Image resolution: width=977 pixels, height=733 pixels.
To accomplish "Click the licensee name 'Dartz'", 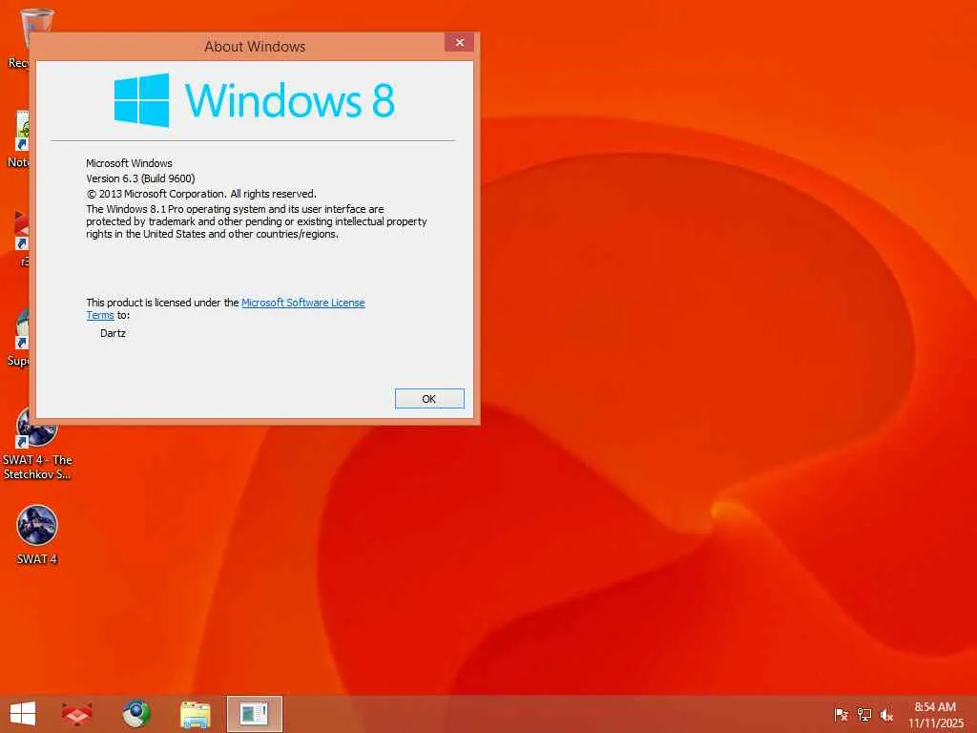I will (113, 333).
